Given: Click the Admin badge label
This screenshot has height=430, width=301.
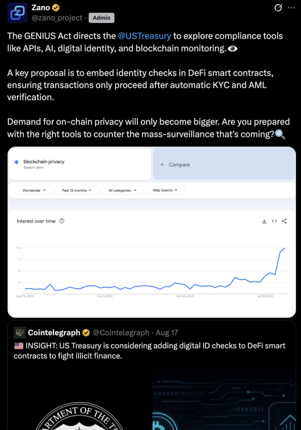Looking at the screenshot, I should 102,18.
